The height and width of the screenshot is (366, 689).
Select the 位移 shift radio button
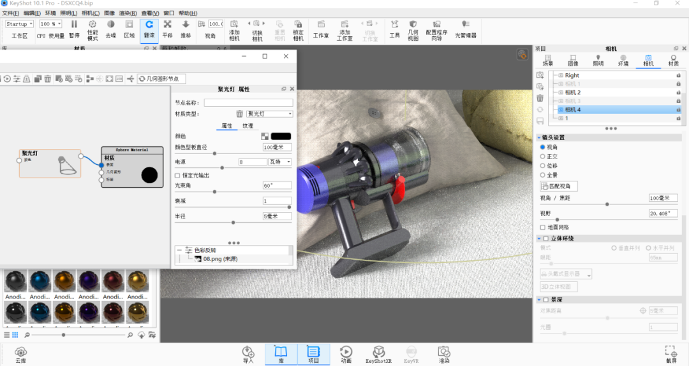[x=543, y=165]
